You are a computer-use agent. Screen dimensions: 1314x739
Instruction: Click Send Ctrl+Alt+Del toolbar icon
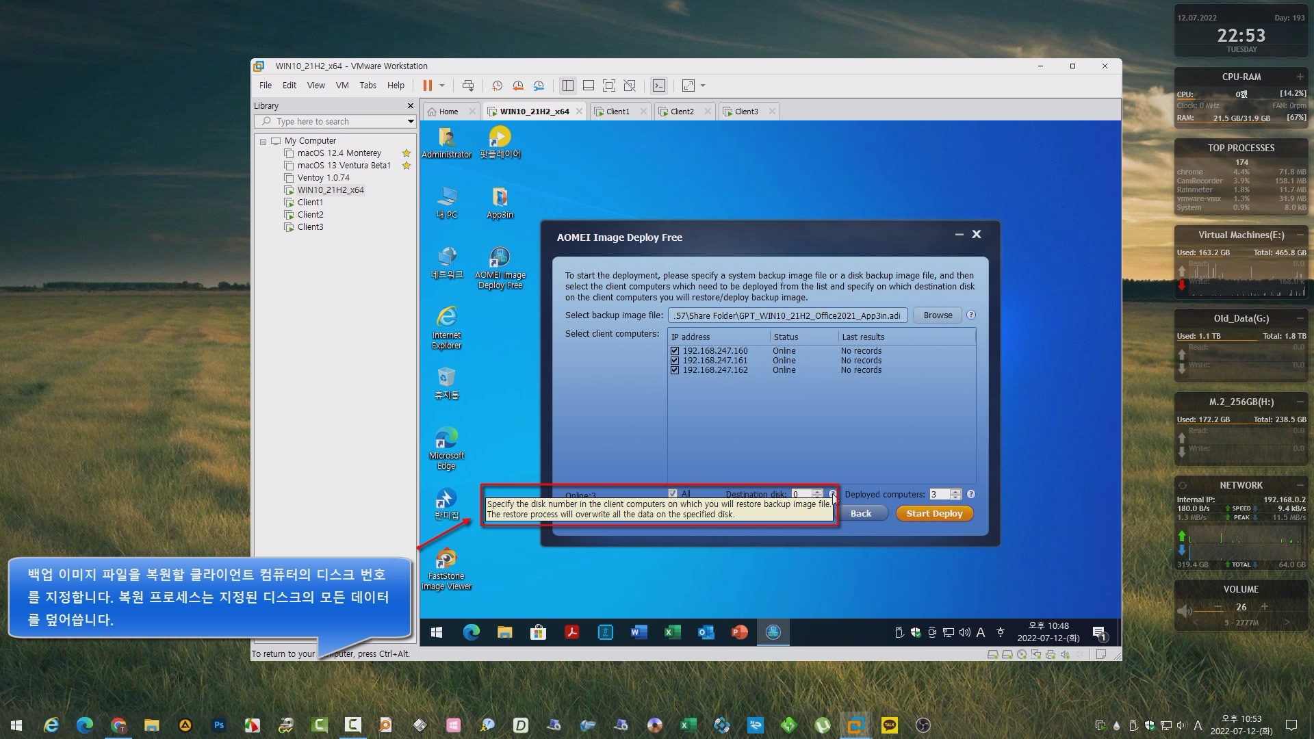tap(468, 86)
